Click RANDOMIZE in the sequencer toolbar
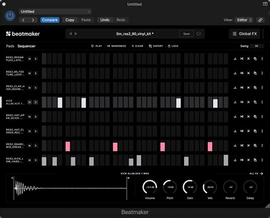The image size is (270, 218). tap(116, 46)
